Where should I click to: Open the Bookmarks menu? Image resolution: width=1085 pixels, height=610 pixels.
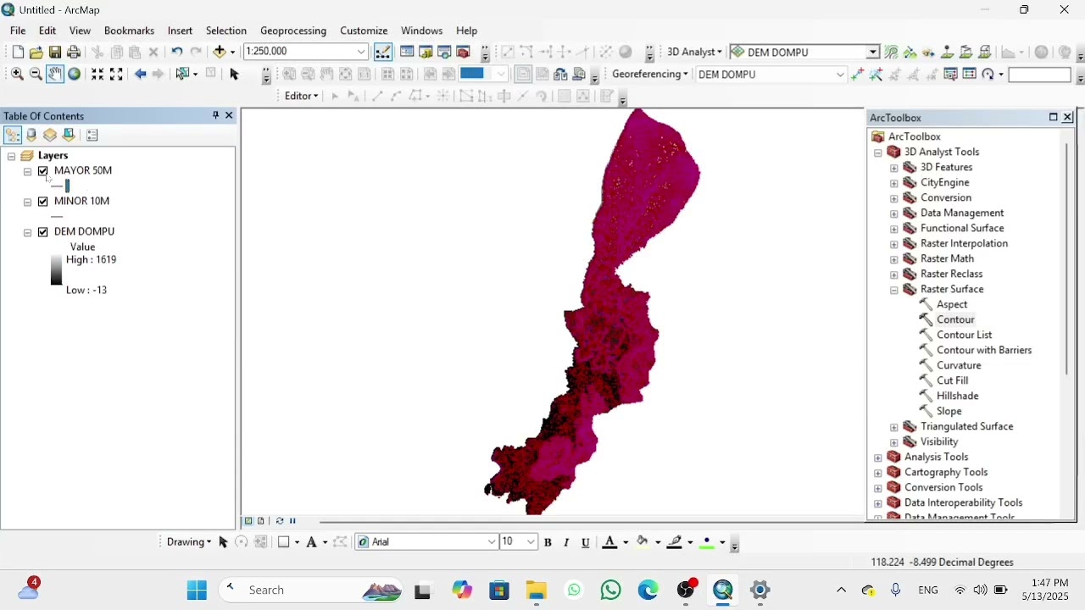coord(129,30)
